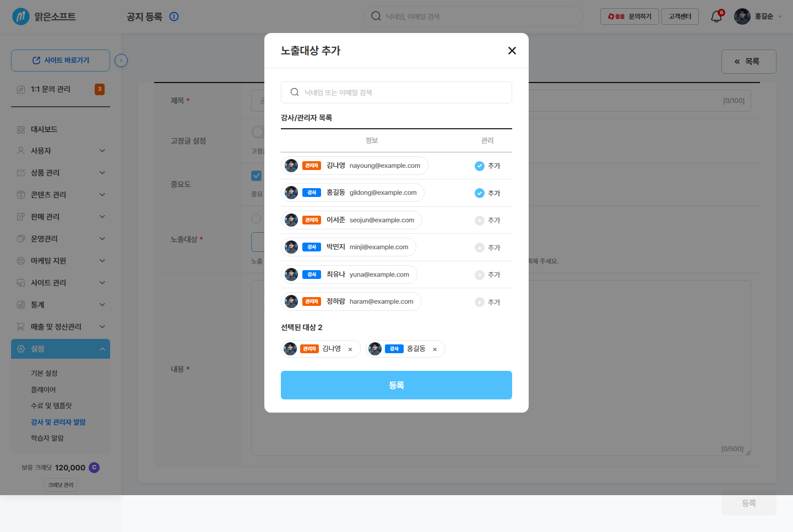The image size is (793, 532).
Task: Click the 닉네임 또는 이메일 검색 field
Action: point(397,92)
